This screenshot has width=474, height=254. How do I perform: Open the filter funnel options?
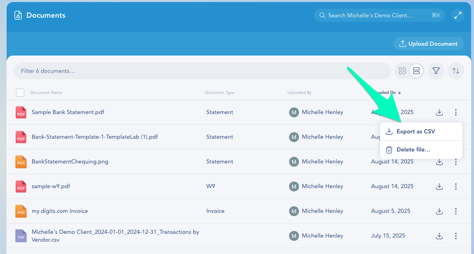pos(436,71)
